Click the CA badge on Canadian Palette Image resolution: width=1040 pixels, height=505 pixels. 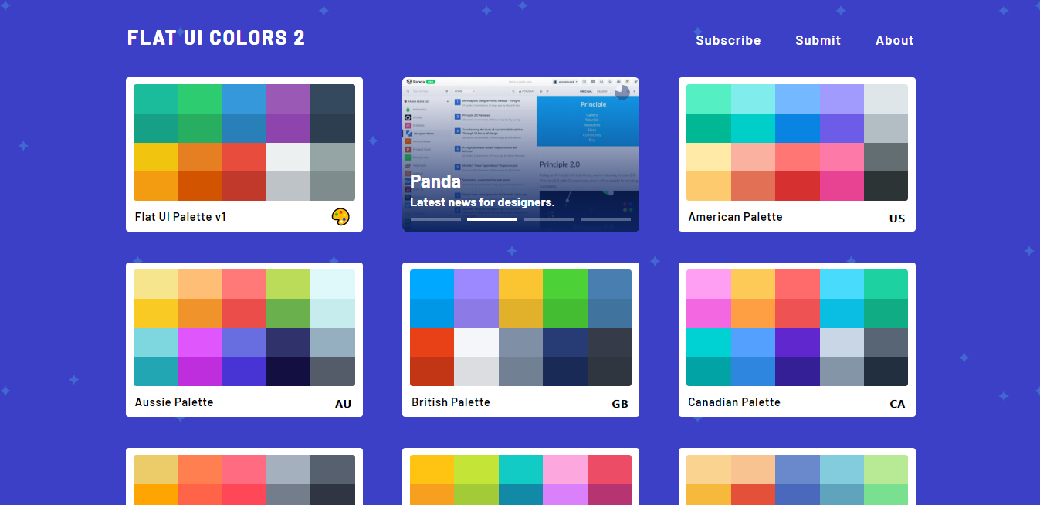click(896, 404)
